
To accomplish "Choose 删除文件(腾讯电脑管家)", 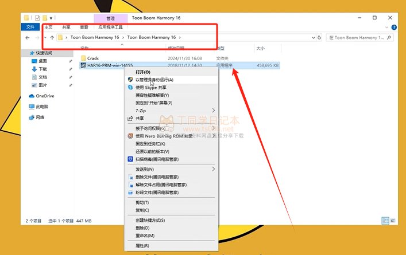I will click(x=171, y=177).
